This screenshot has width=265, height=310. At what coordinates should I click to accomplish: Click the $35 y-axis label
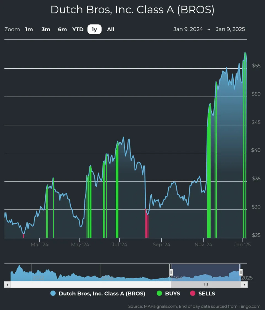tap(256, 179)
